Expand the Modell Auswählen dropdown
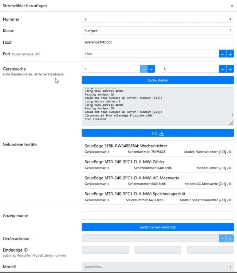 (x=158, y=266)
